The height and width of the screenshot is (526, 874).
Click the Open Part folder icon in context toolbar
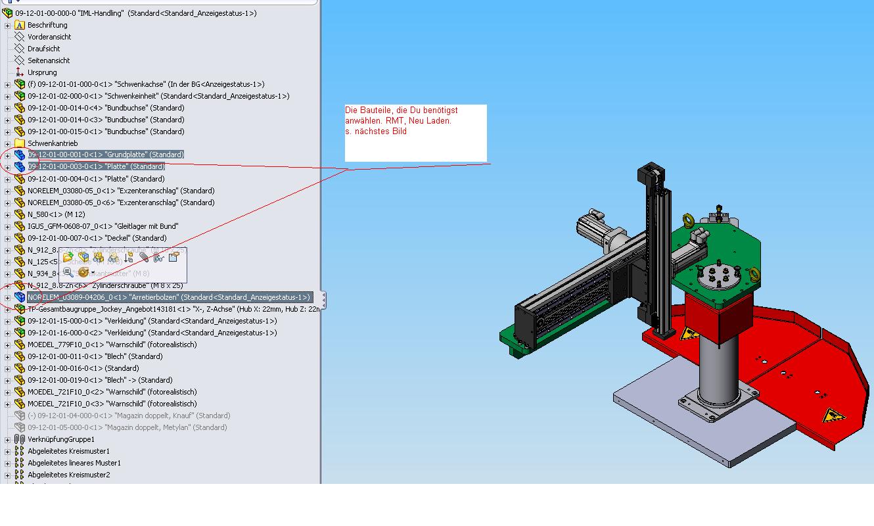68,257
